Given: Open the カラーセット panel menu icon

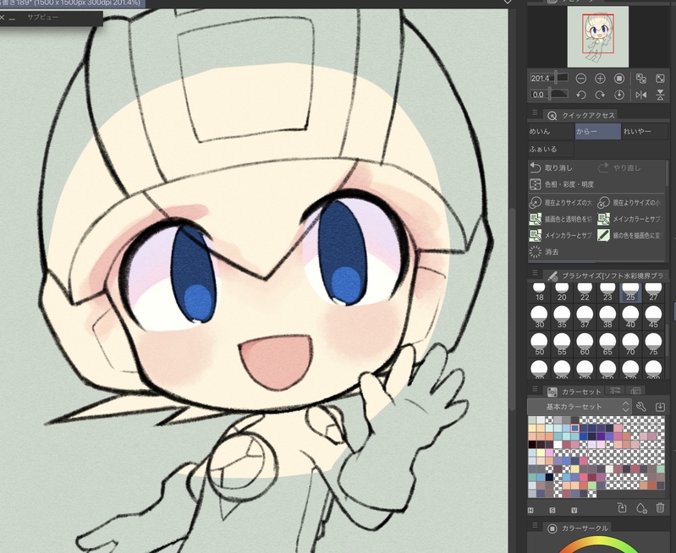Looking at the screenshot, I should point(535,389).
